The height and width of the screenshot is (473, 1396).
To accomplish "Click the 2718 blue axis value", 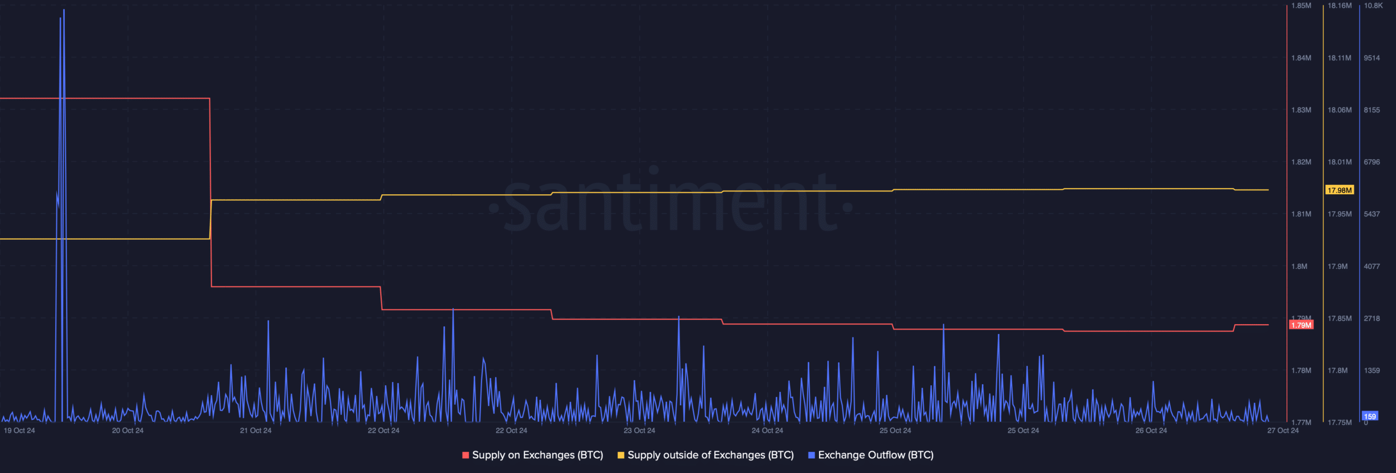I will (x=1371, y=318).
